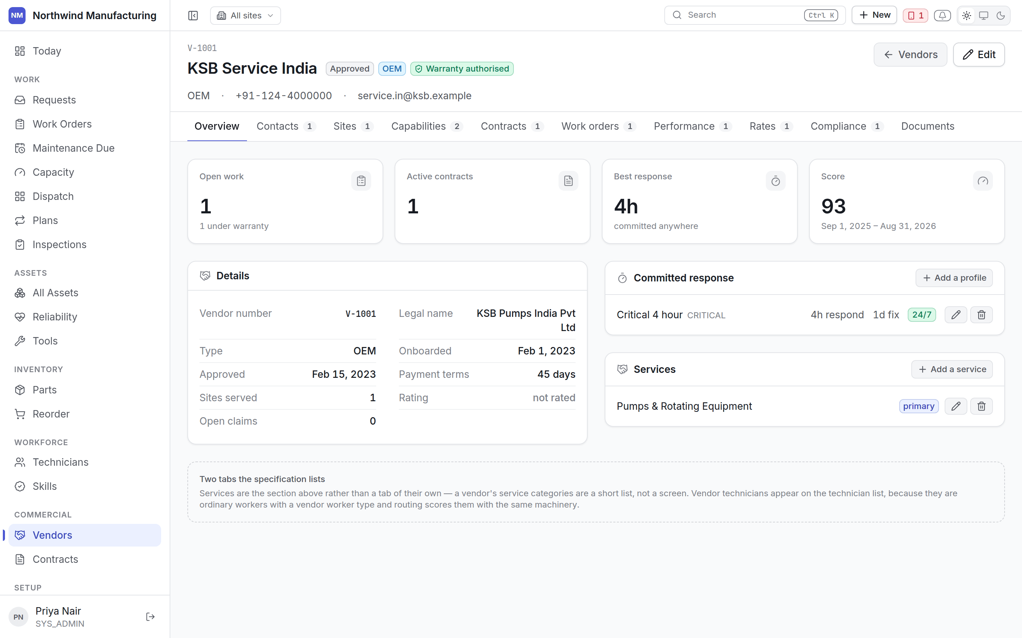Open Work Orders in the sidebar
The height and width of the screenshot is (638, 1022).
tap(85, 124)
